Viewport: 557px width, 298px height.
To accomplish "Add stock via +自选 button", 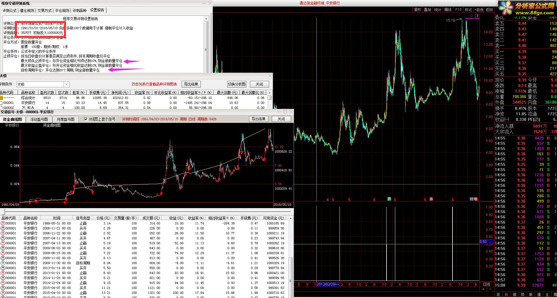I will 479,10.
